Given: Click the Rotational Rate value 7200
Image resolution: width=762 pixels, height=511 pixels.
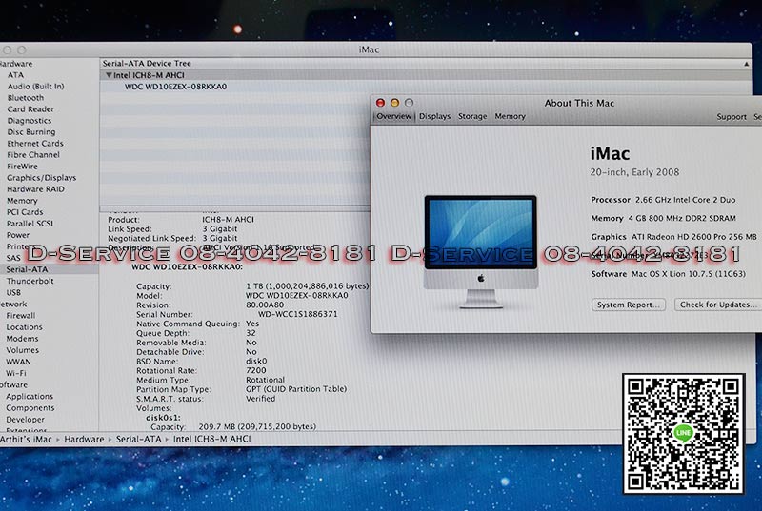Looking at the screenshot, I should [255, 371].
